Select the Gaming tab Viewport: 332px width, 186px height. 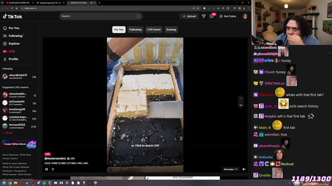coord(171,29)
